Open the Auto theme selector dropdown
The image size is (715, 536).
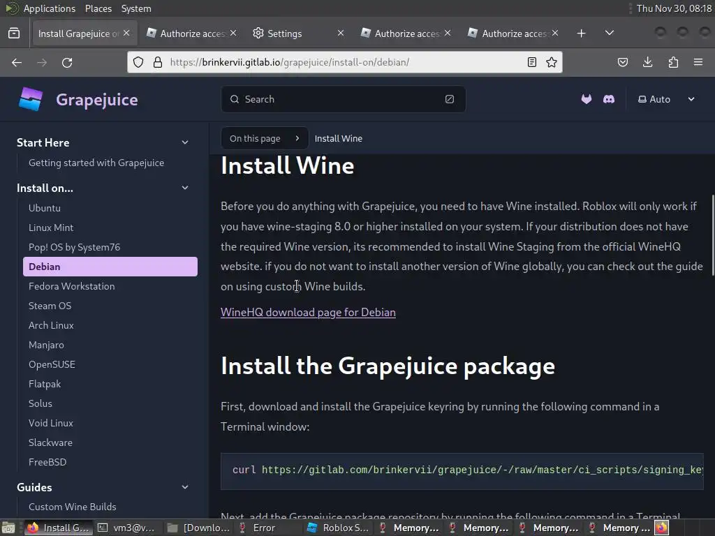click(666, 99)
